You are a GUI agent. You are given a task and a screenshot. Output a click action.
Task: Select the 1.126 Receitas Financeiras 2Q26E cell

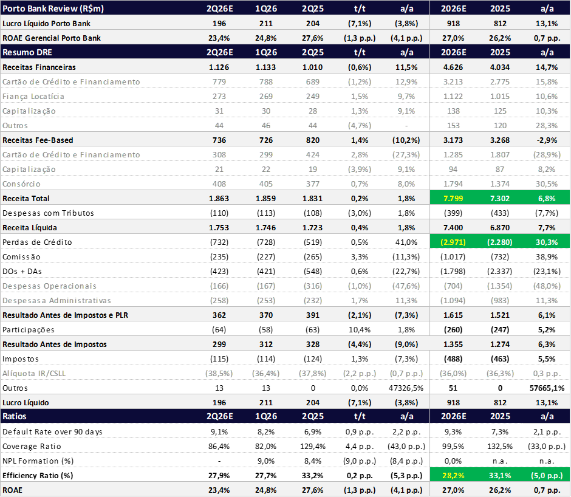click(219, 67)
